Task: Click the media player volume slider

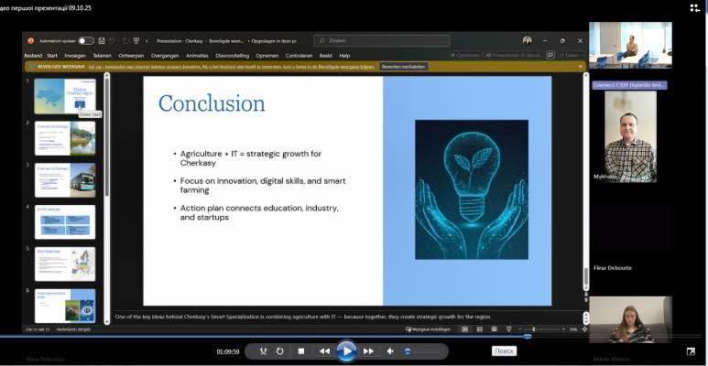Action: 421,351
